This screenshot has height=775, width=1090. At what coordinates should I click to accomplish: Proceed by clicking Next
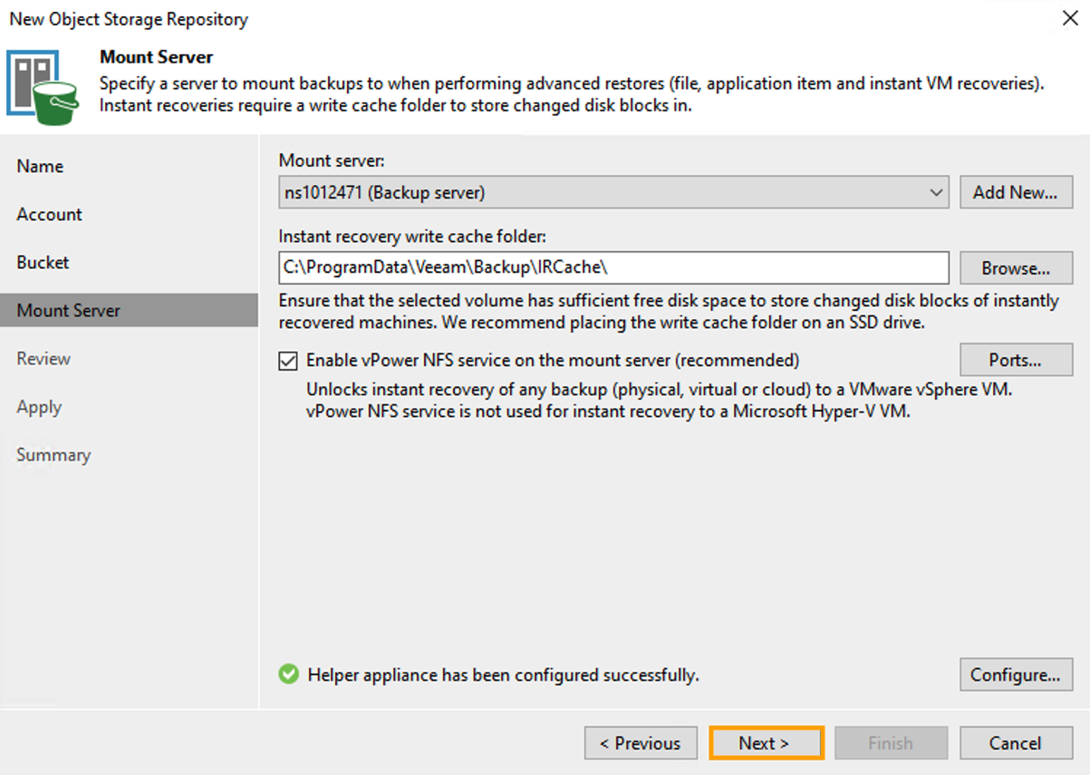click(766, 742)
